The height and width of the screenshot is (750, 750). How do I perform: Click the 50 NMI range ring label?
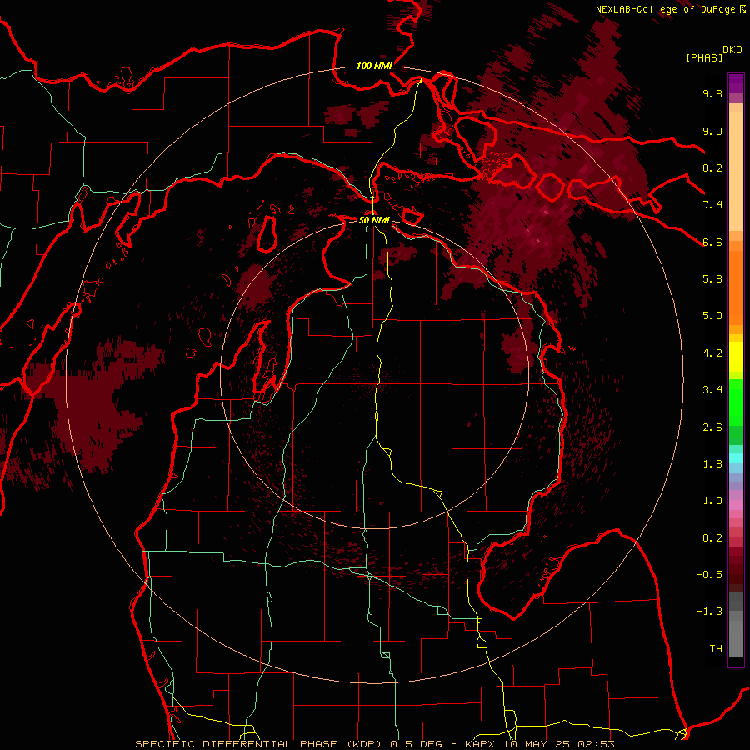374,220
